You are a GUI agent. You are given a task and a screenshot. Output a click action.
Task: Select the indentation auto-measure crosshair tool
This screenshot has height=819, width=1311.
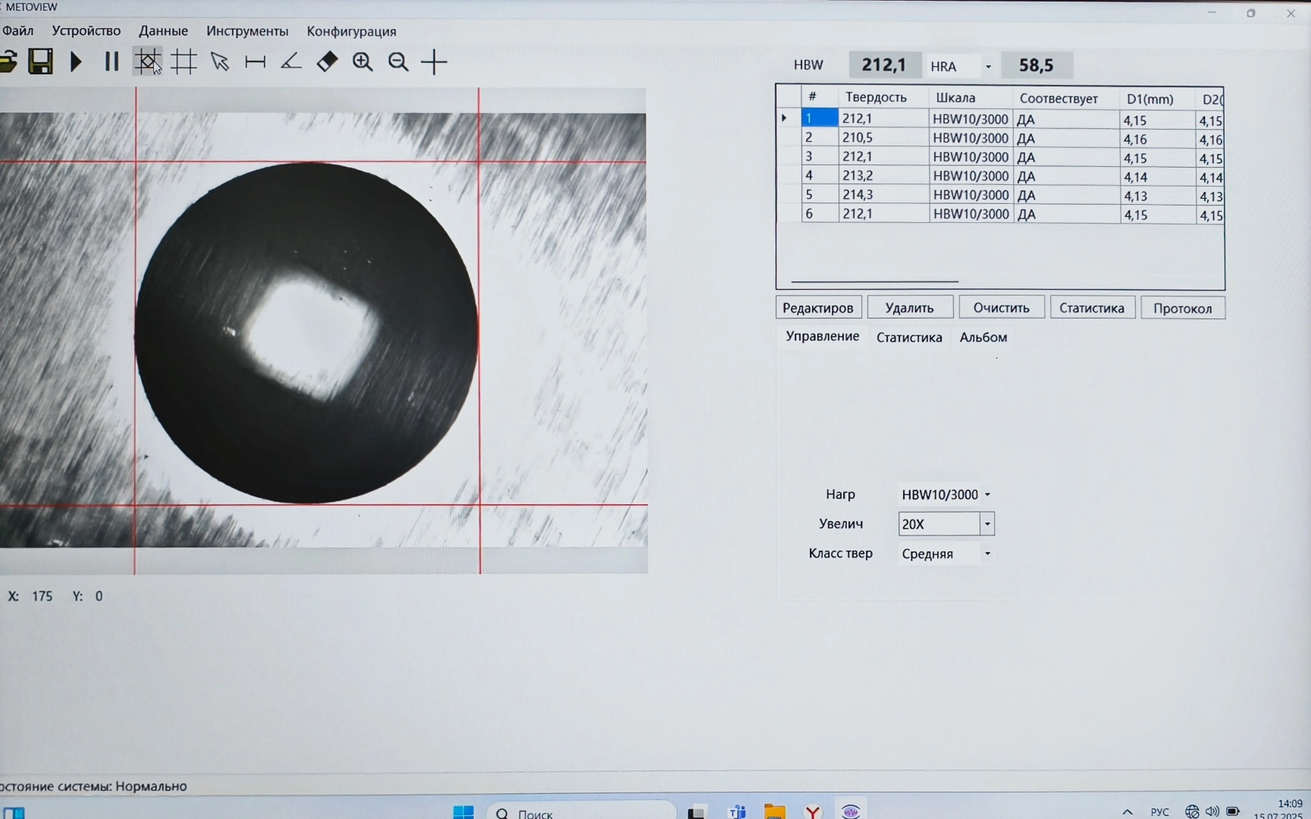(147, 61)
